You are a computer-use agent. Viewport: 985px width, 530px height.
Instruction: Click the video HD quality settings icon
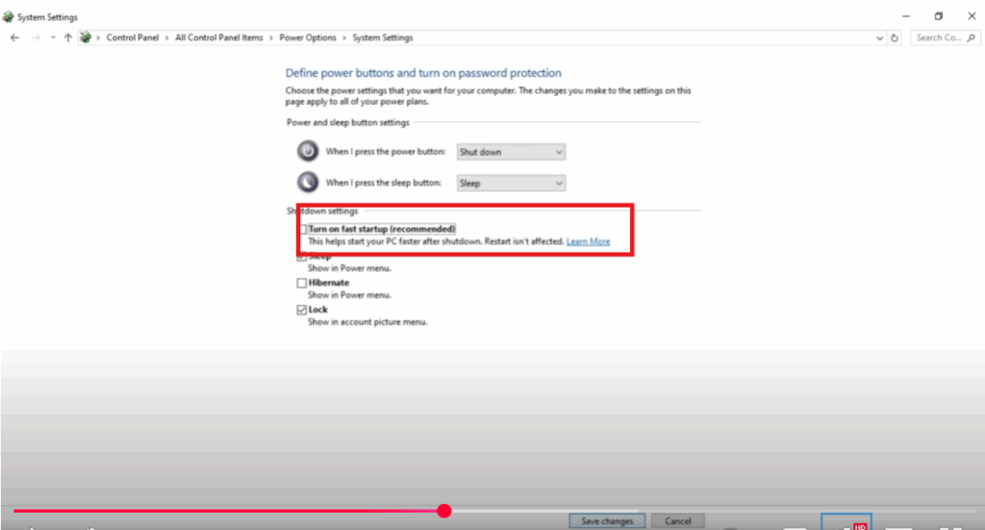[846, 522]
